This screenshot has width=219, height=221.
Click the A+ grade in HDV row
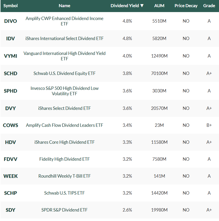[209, 142]
